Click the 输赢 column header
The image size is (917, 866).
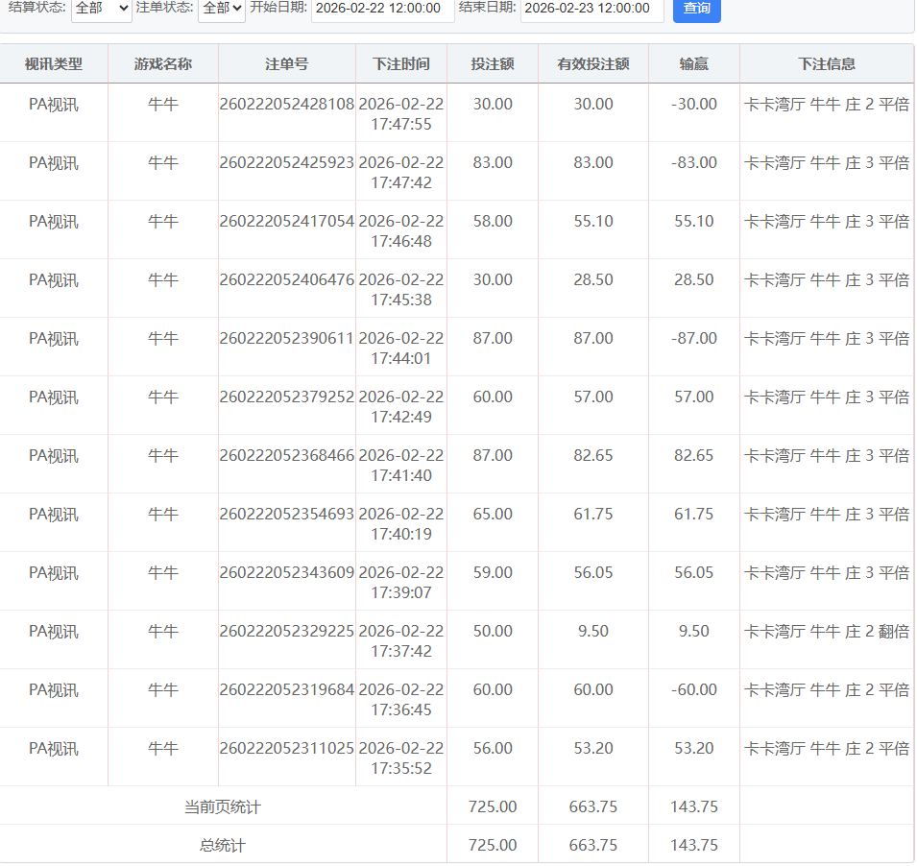pos(693,64)
